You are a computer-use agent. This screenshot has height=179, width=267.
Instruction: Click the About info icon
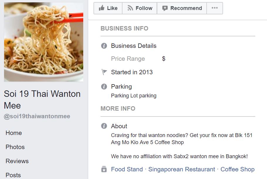pos(104,126)
